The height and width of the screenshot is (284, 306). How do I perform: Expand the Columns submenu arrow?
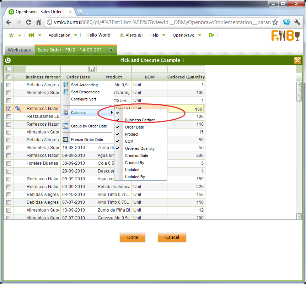[x=112, y=113]
